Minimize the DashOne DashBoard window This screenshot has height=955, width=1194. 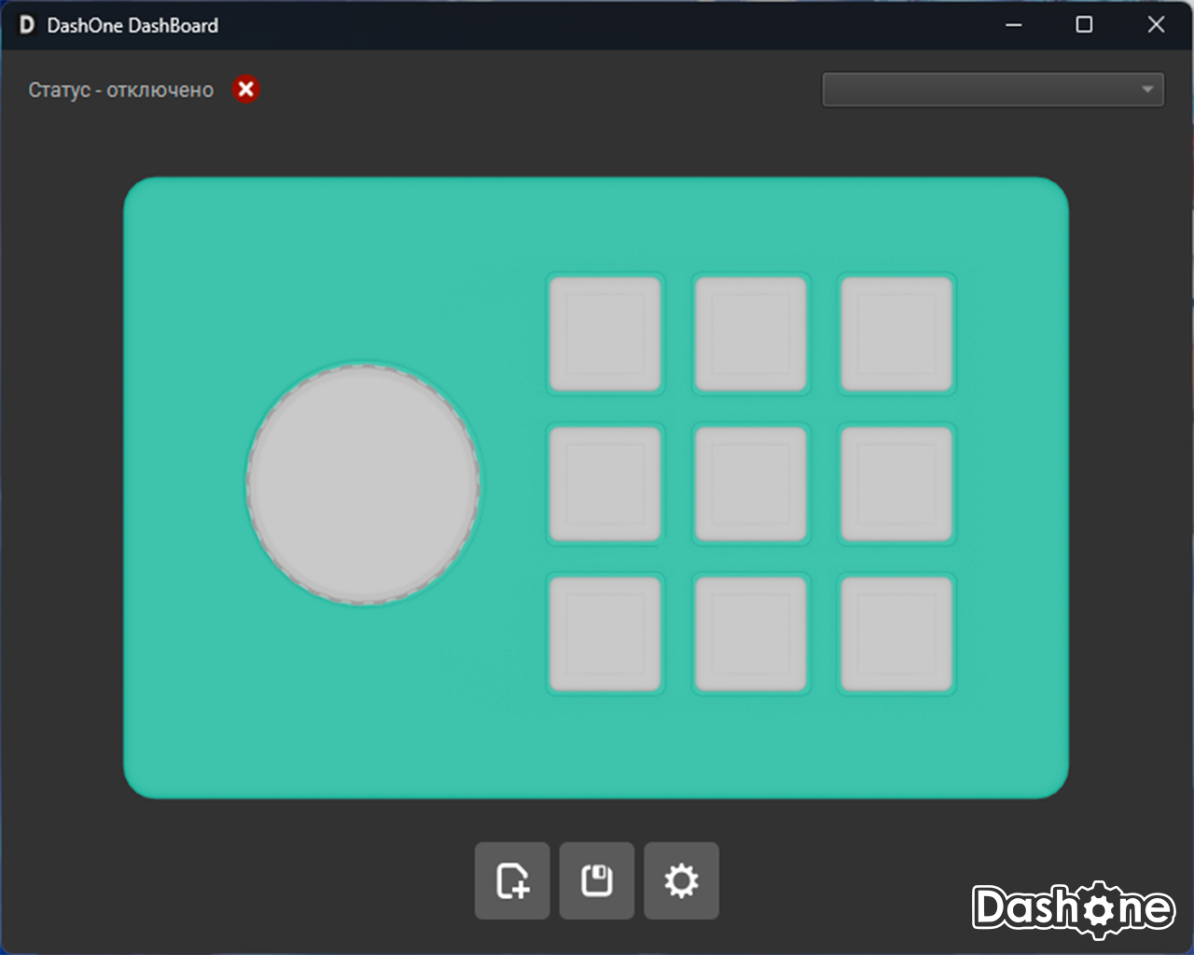pyautogui.click(x=1014, y=25)
